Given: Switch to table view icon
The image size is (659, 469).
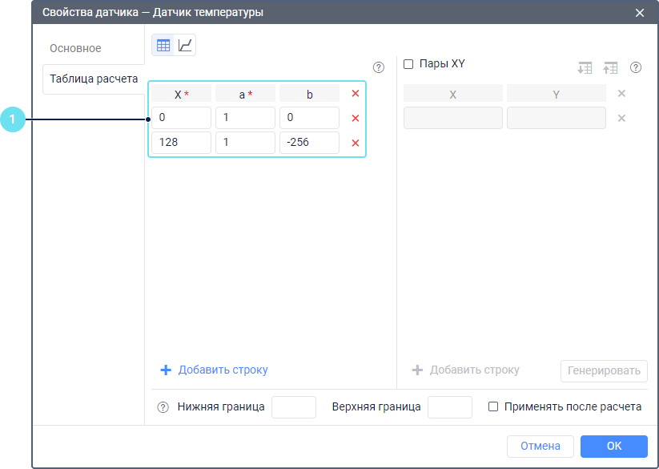Looking at the screenshot, I should point(163,46).
